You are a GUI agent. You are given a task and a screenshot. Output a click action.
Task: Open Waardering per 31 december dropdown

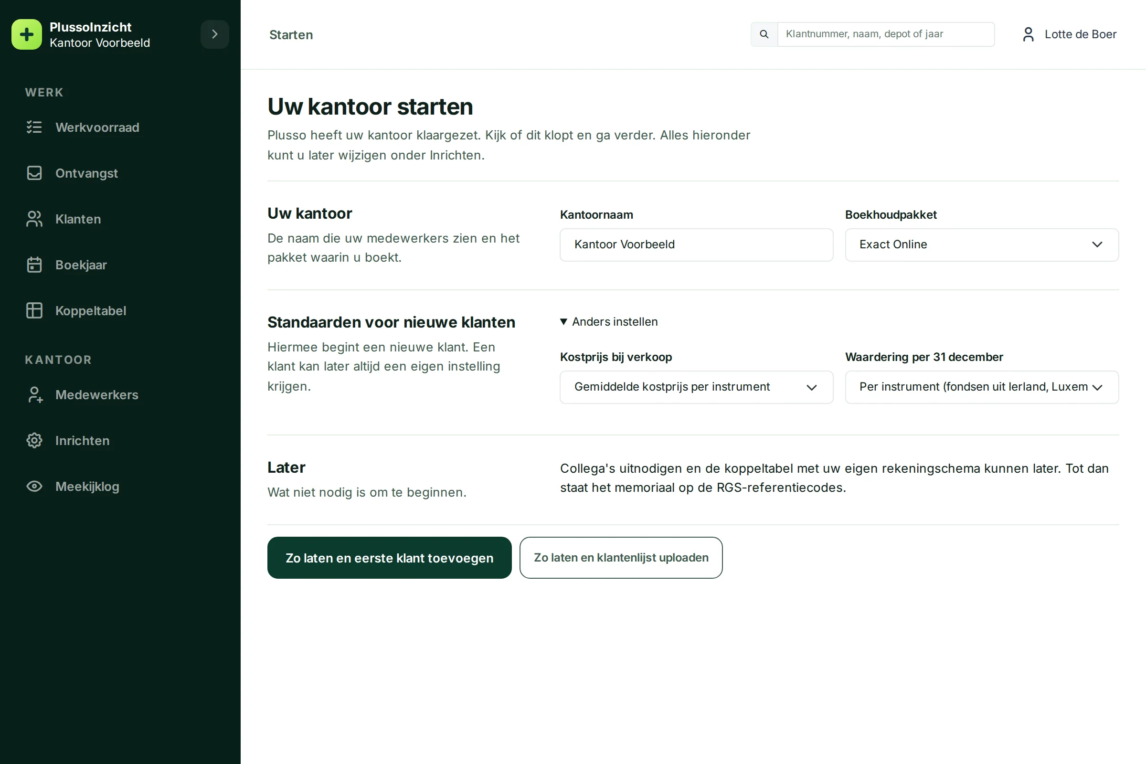(981, 387)
